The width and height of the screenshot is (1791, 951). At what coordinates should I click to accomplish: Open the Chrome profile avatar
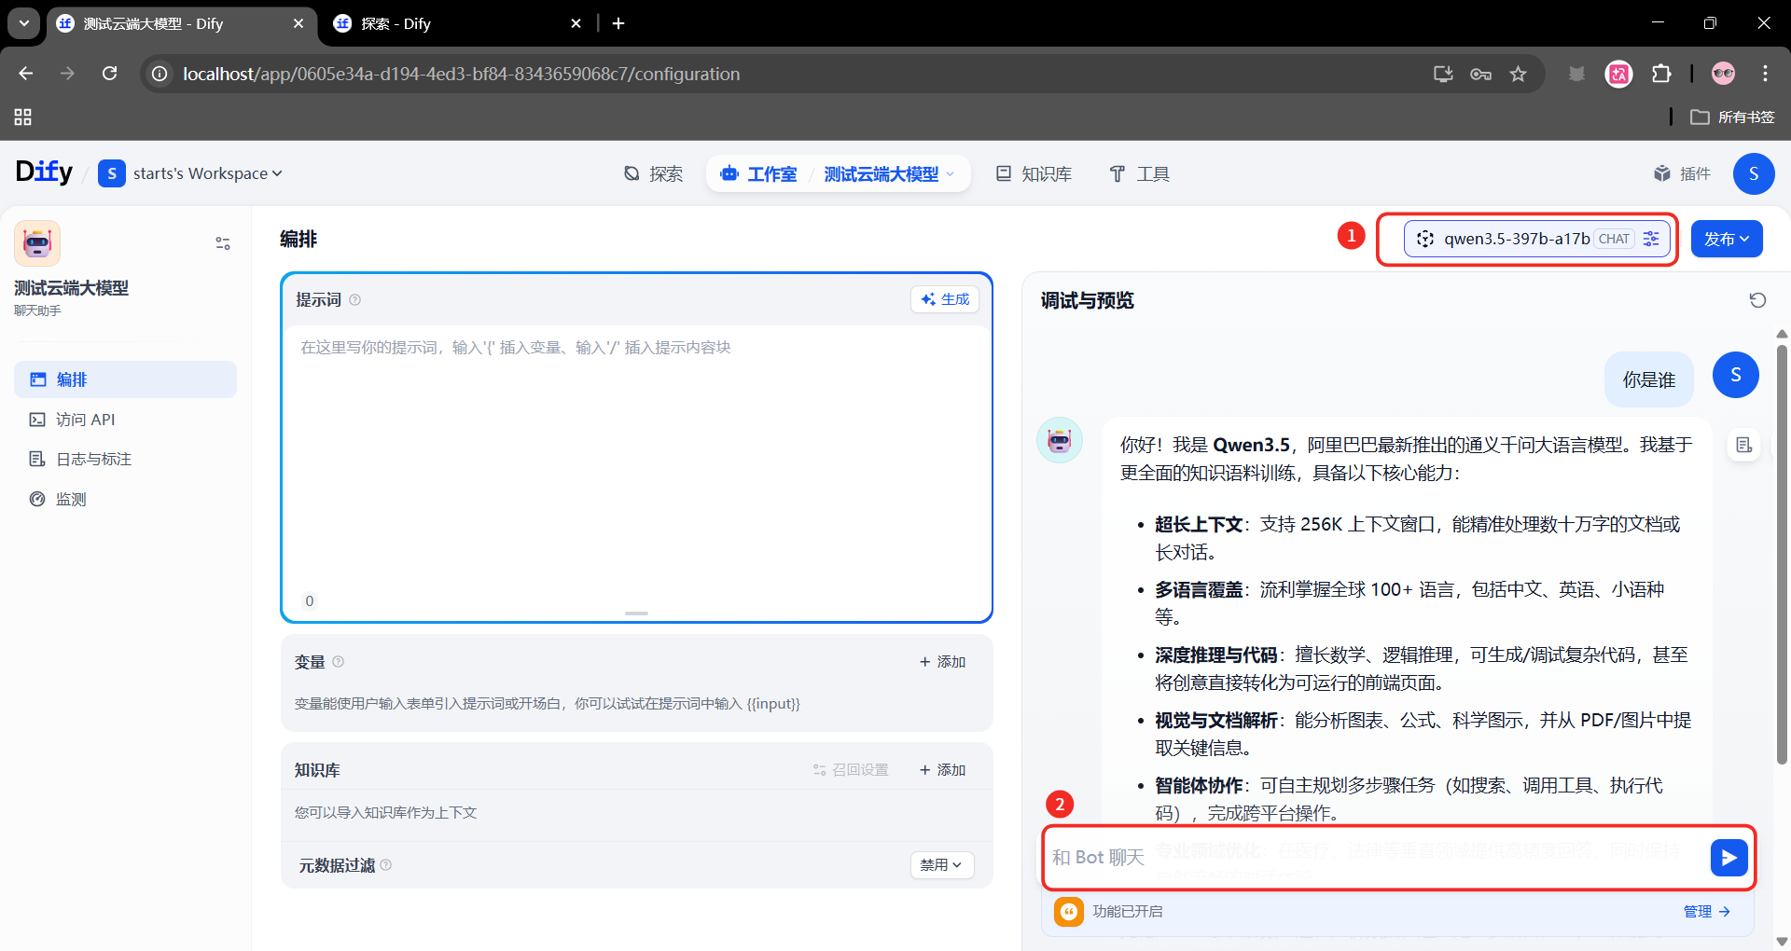coord(1723,74)
